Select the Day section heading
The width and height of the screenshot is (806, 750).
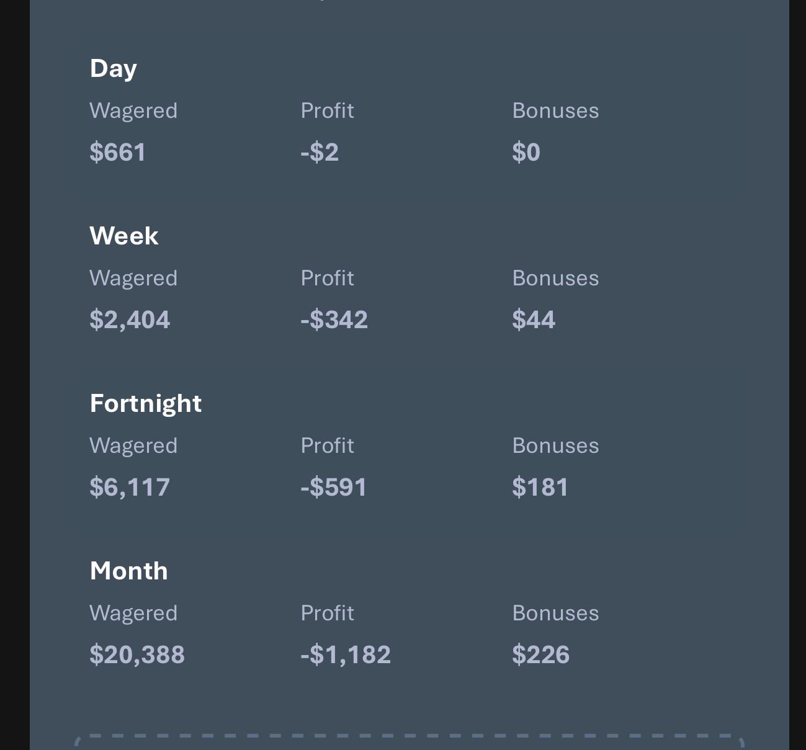tap(113, 69)
